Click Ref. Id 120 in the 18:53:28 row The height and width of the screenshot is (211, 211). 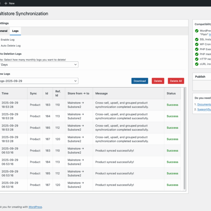[58, 139]
